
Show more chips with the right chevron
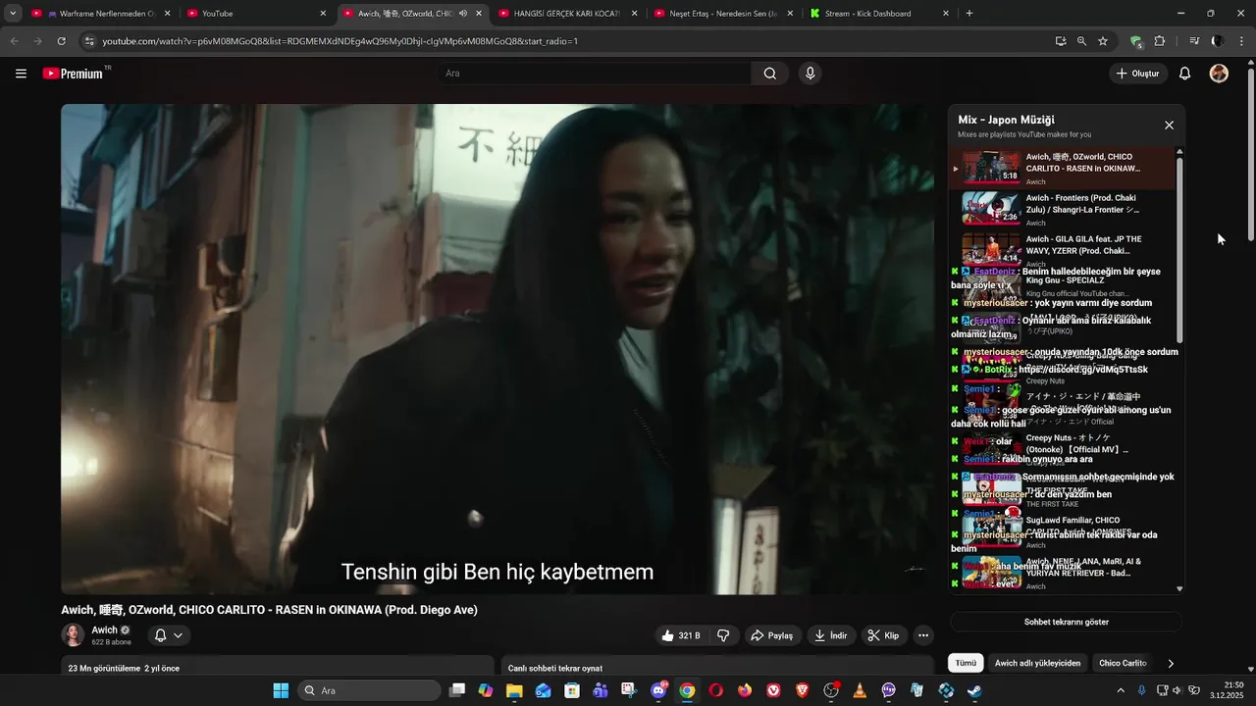1170,664
